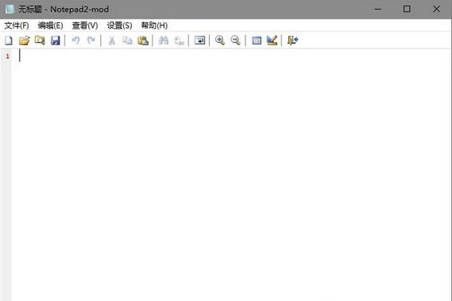Open the 帮助(H) menu
452x301 pixels.
154,25
